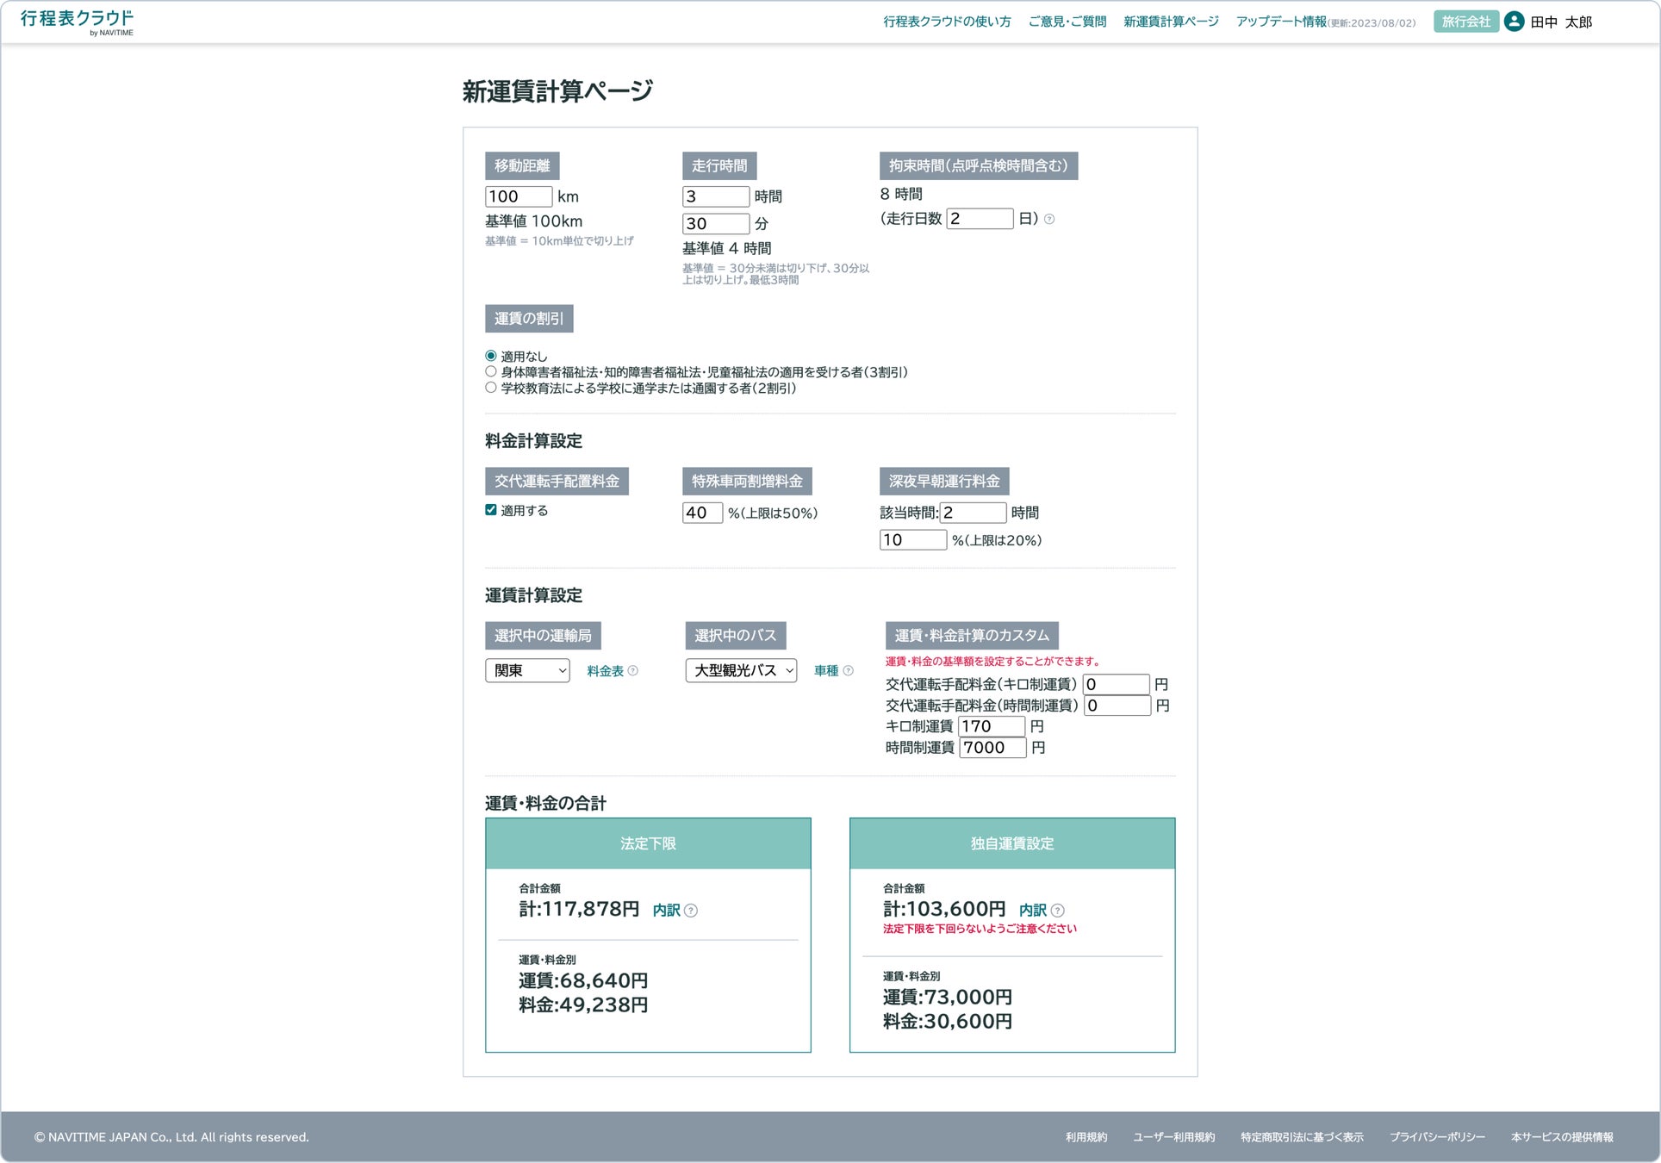Click the 旅行会社 badge in header

1465,22
